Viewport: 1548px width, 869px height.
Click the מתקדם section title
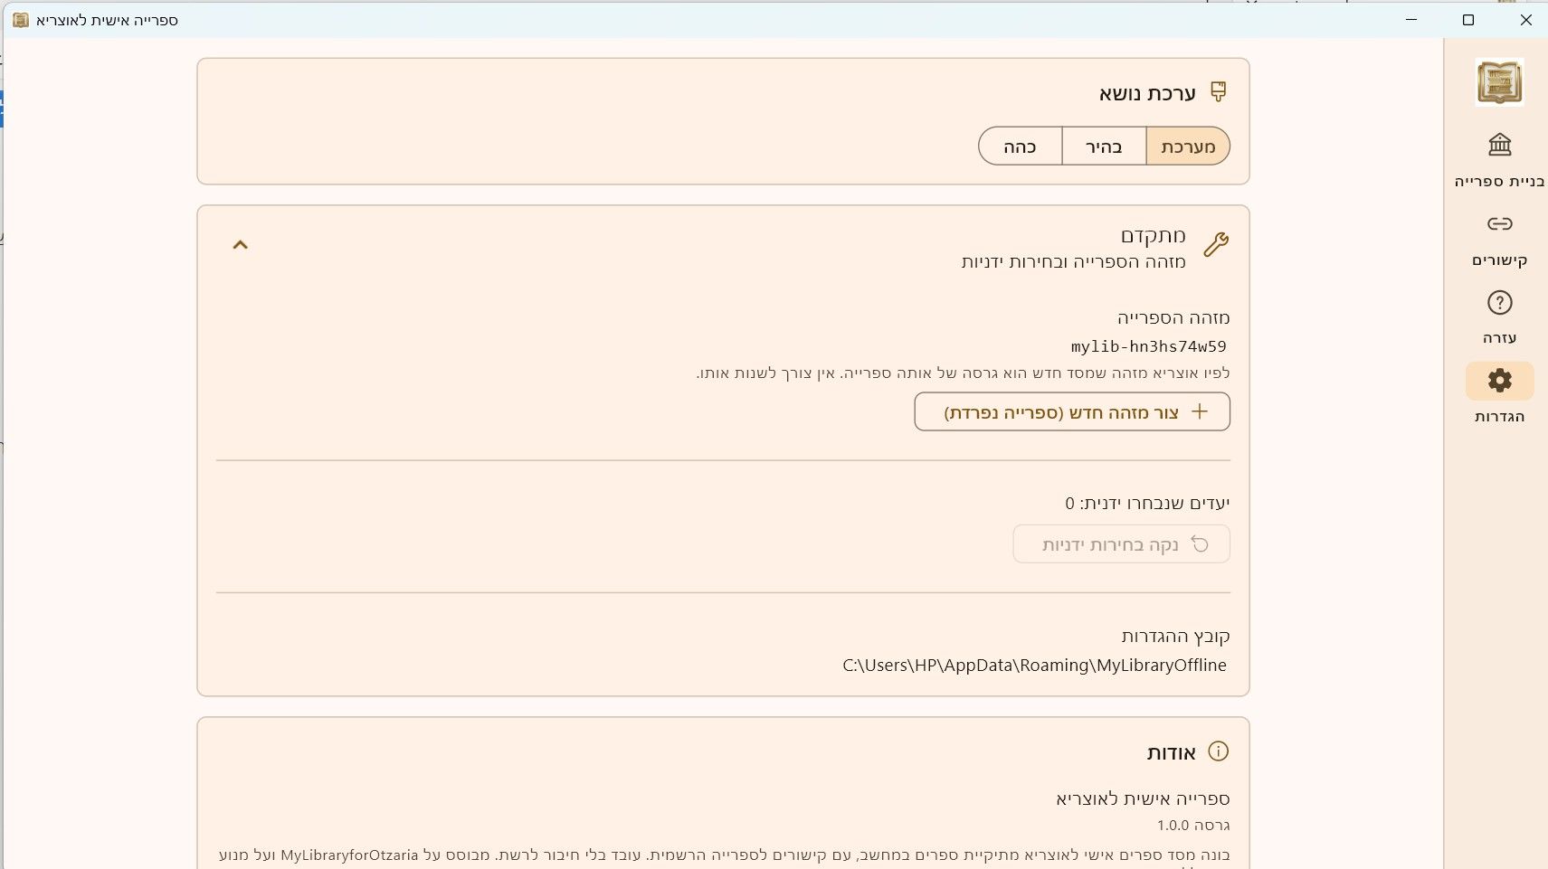click(1154, 236)
